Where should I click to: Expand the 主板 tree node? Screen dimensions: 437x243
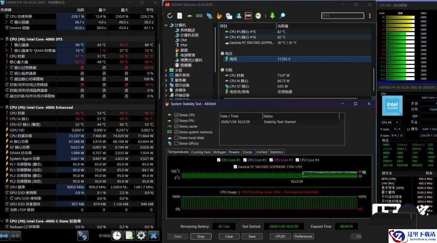click(166, 70)
